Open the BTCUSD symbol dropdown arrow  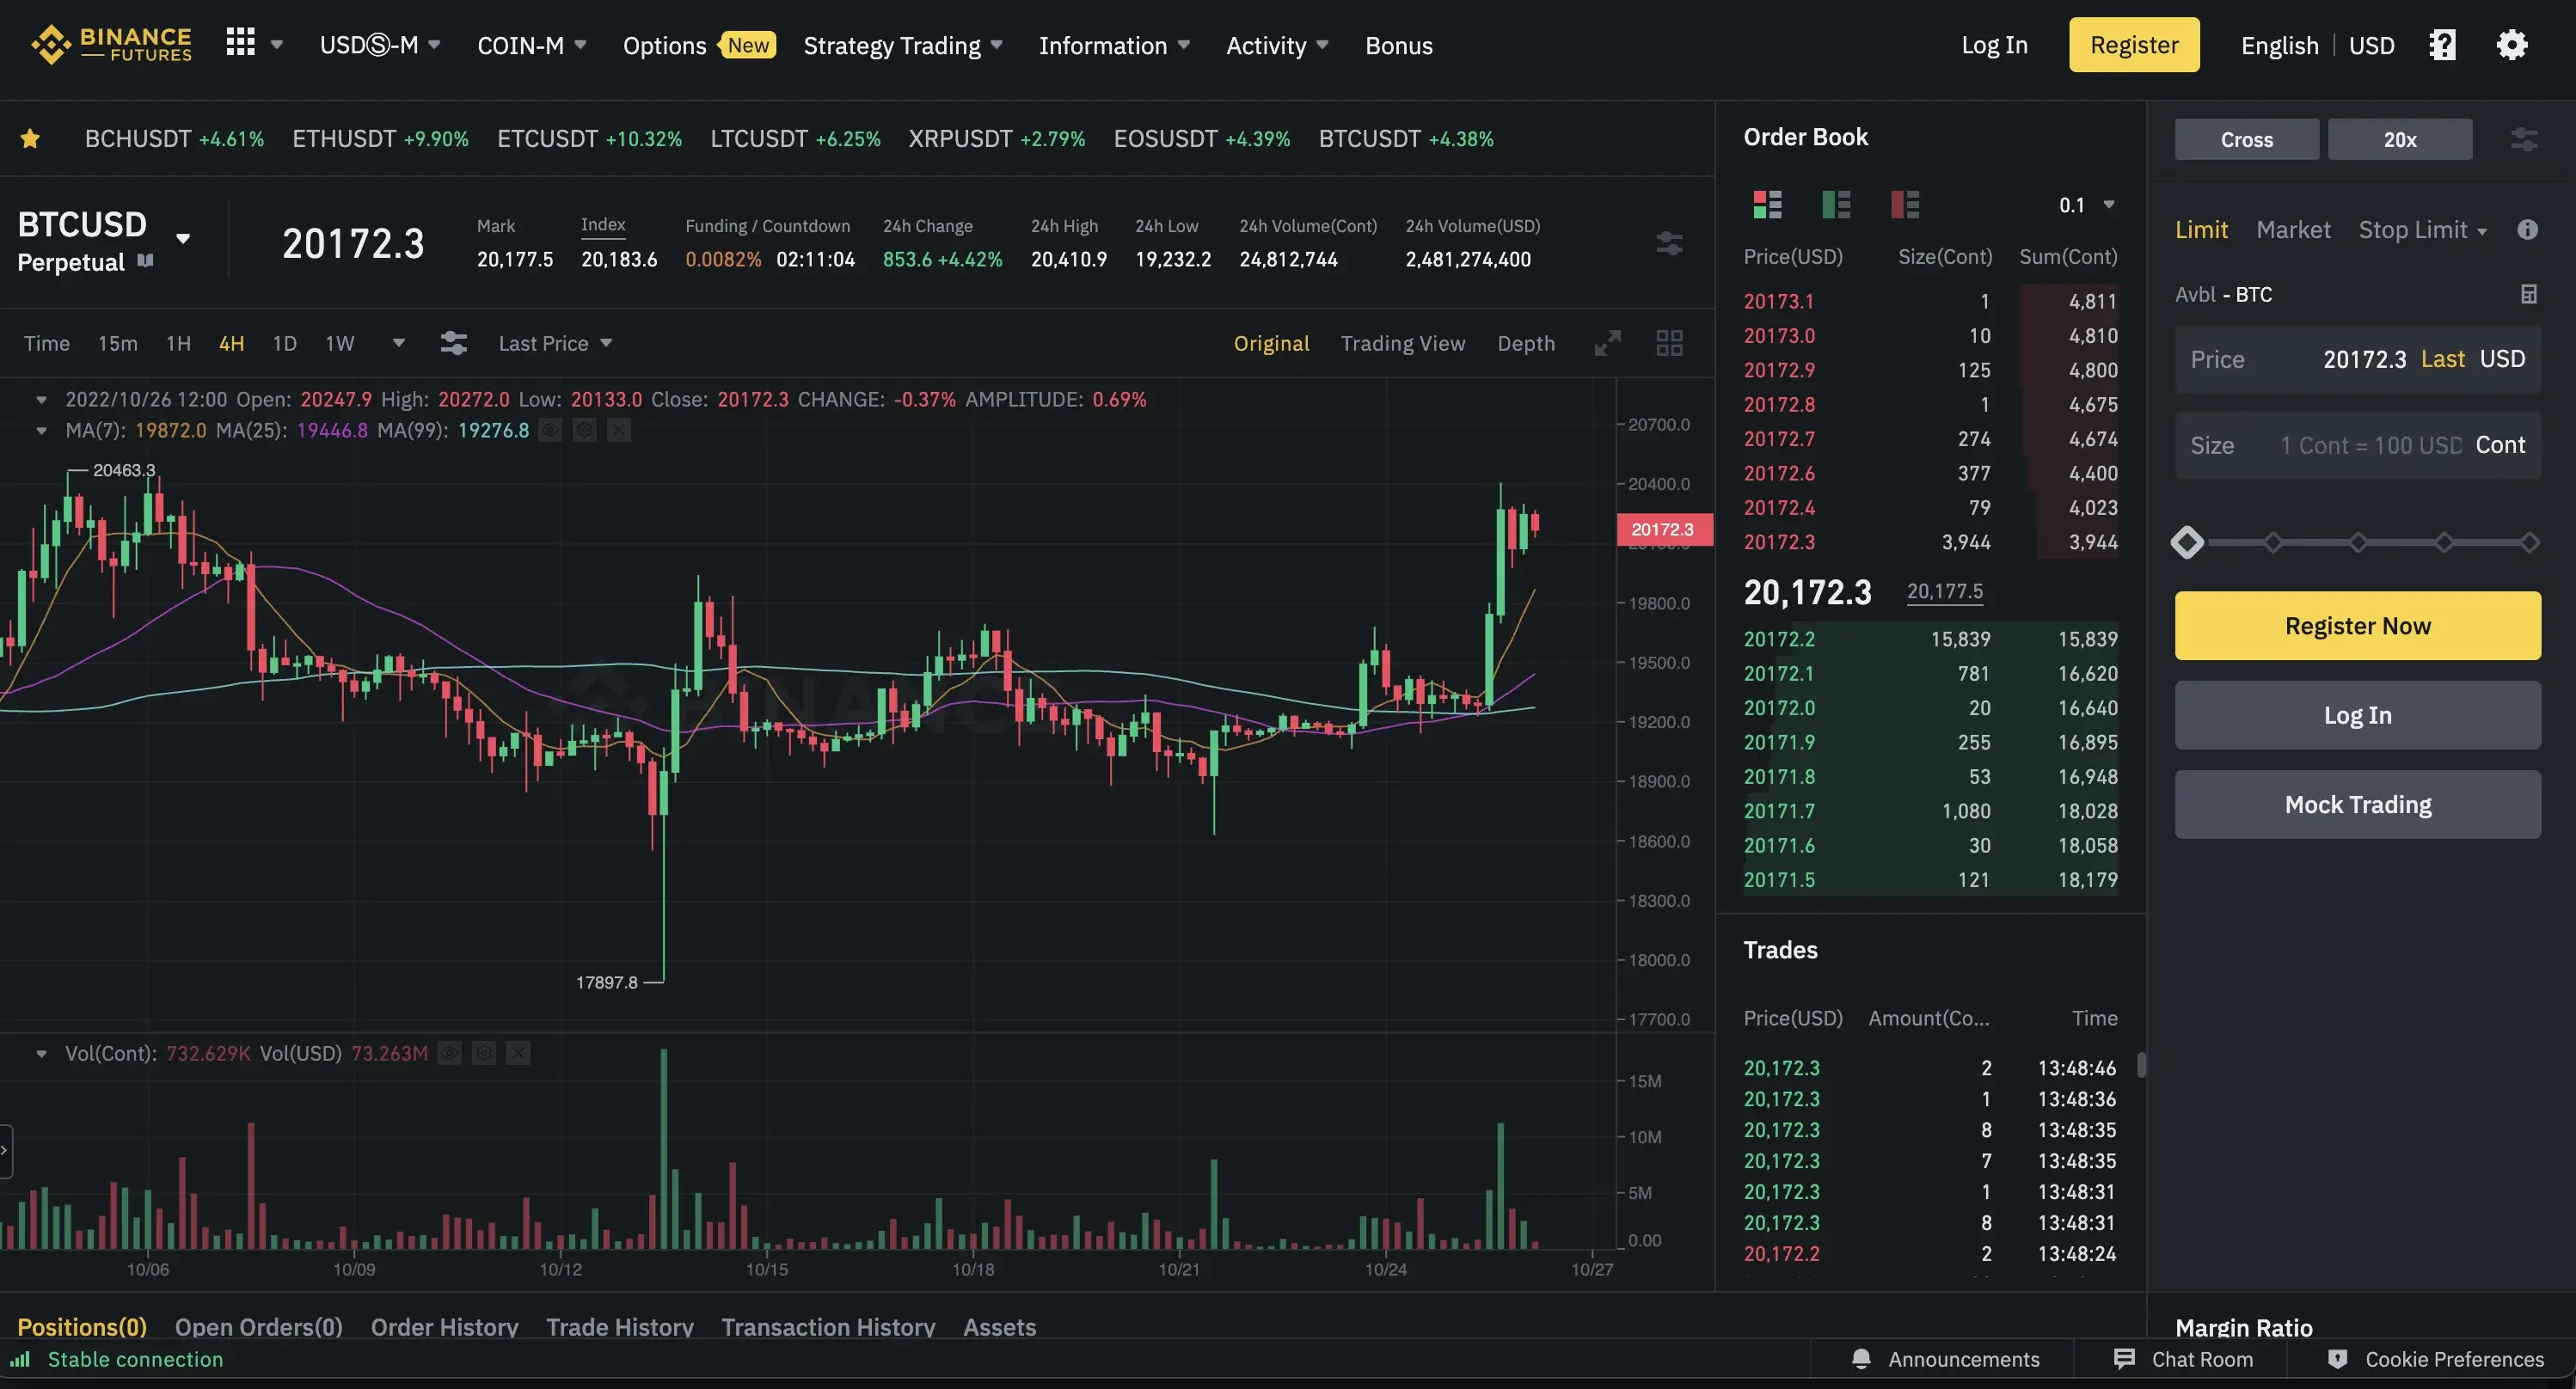[183, 238]
